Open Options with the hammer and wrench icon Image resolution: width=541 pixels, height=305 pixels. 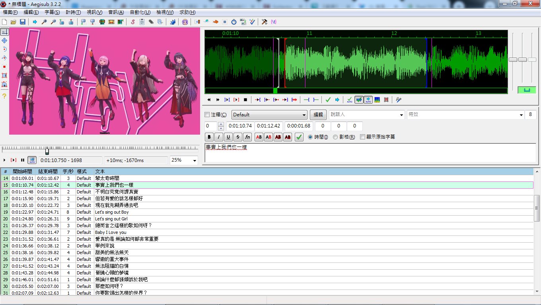click(265, 22)
